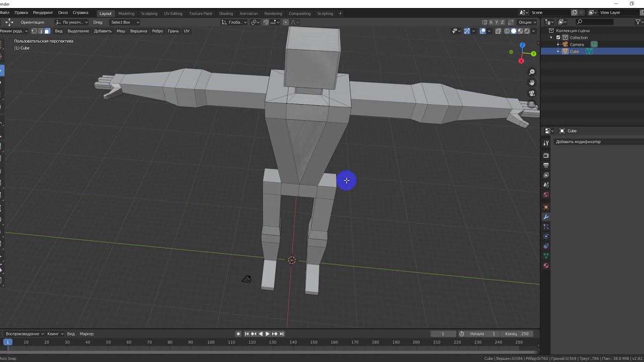Open the Опции dropdown
This screenshot has height=362, width=644.
[527, 22]
